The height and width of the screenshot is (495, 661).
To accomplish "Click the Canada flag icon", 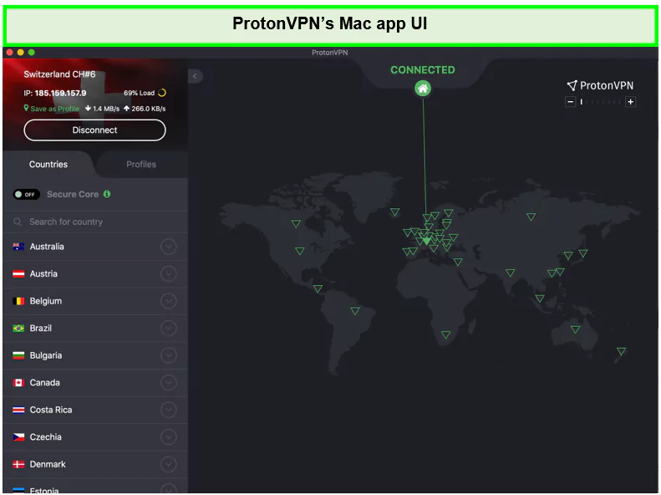I will point(18,382).
